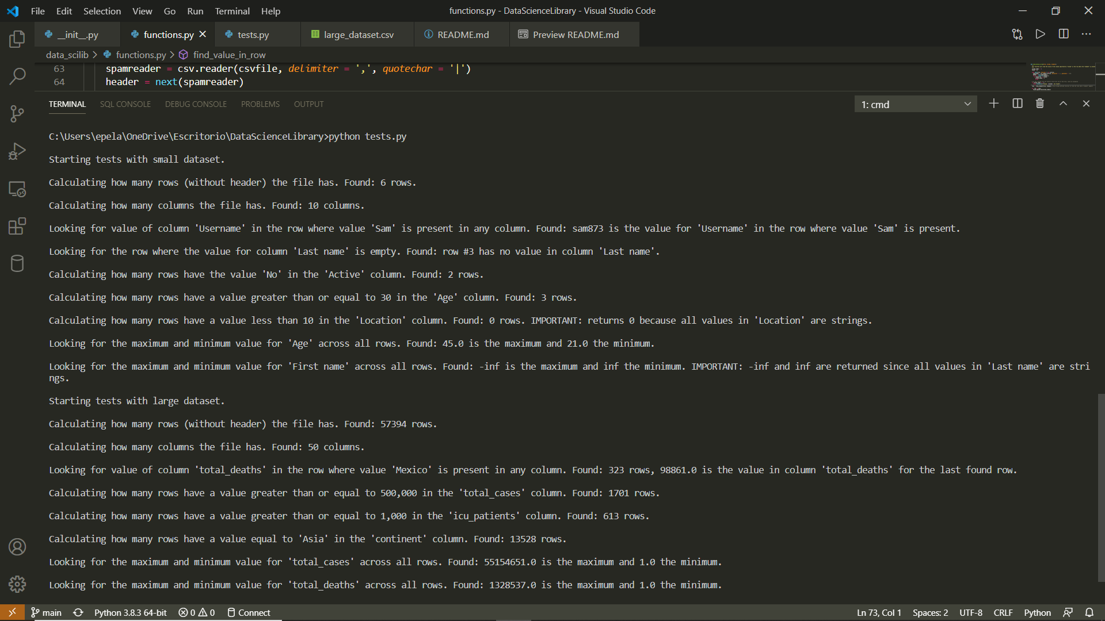Open the Search view icon
Viewport: 1105px width, 621px height.
(17, 76)
